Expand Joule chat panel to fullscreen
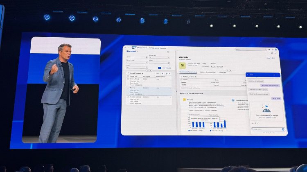Screen dimensions: 307x172 [274, 75]
